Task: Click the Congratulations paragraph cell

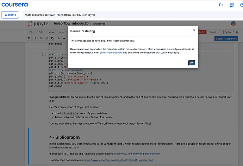Action: point(140,99)
